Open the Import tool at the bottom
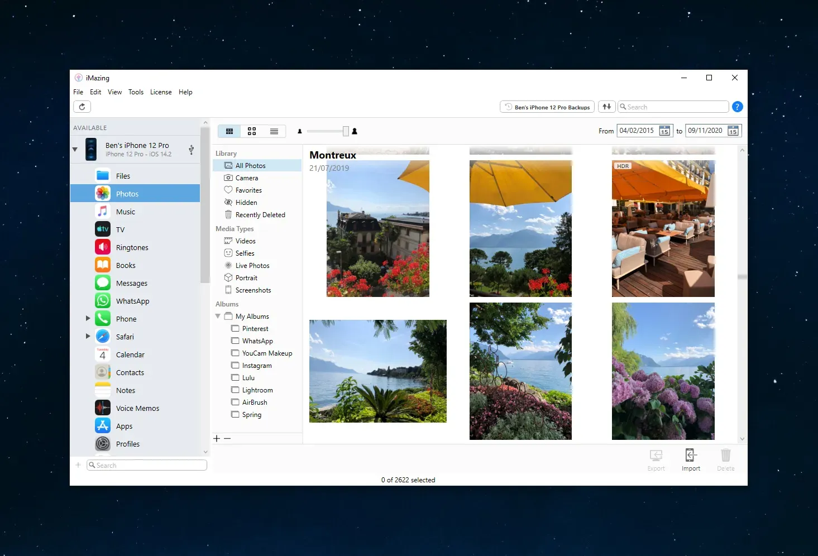This screenshot has height=556, width=818. 691,459
